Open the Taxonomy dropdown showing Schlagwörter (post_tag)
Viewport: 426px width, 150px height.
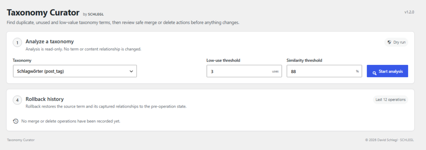click(x=75, y=71)
